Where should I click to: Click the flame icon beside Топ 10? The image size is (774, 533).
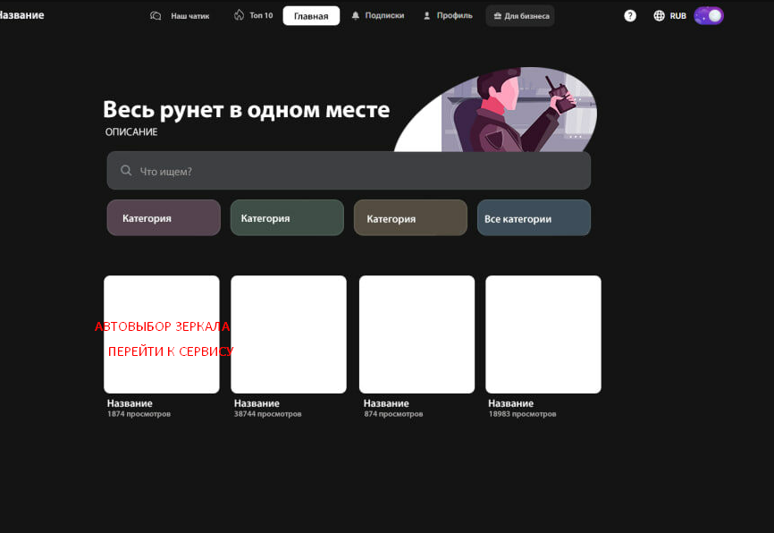239,15
